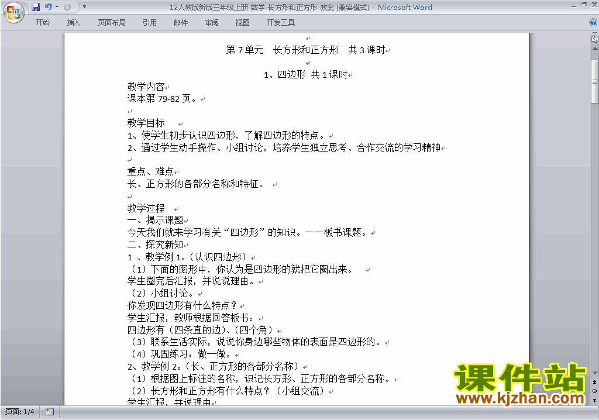The width and height of the screenshot is (599, 420).
Task: Click the Previous Page double-arrow button
Action: pyautogui.click(x=594, y=382)
